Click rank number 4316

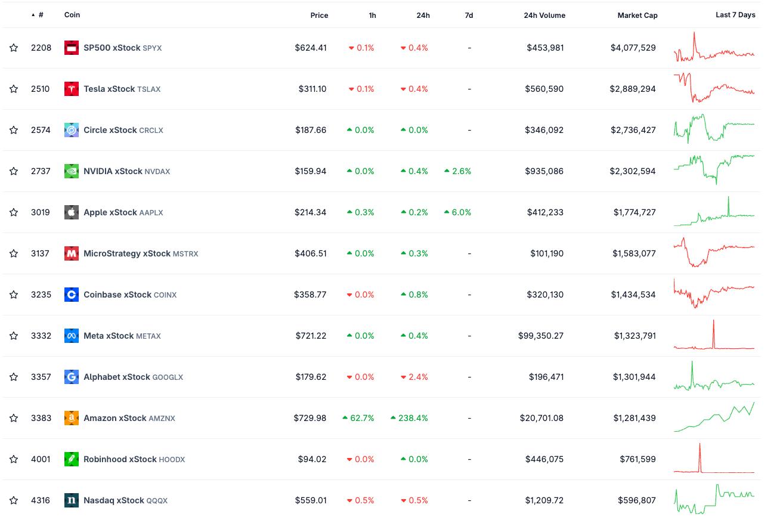click(41, 500)
